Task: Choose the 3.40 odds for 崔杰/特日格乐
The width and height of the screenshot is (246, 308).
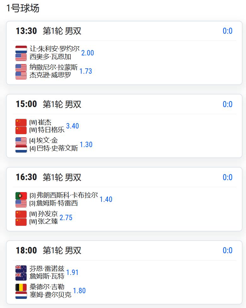Action: point(72,126)
